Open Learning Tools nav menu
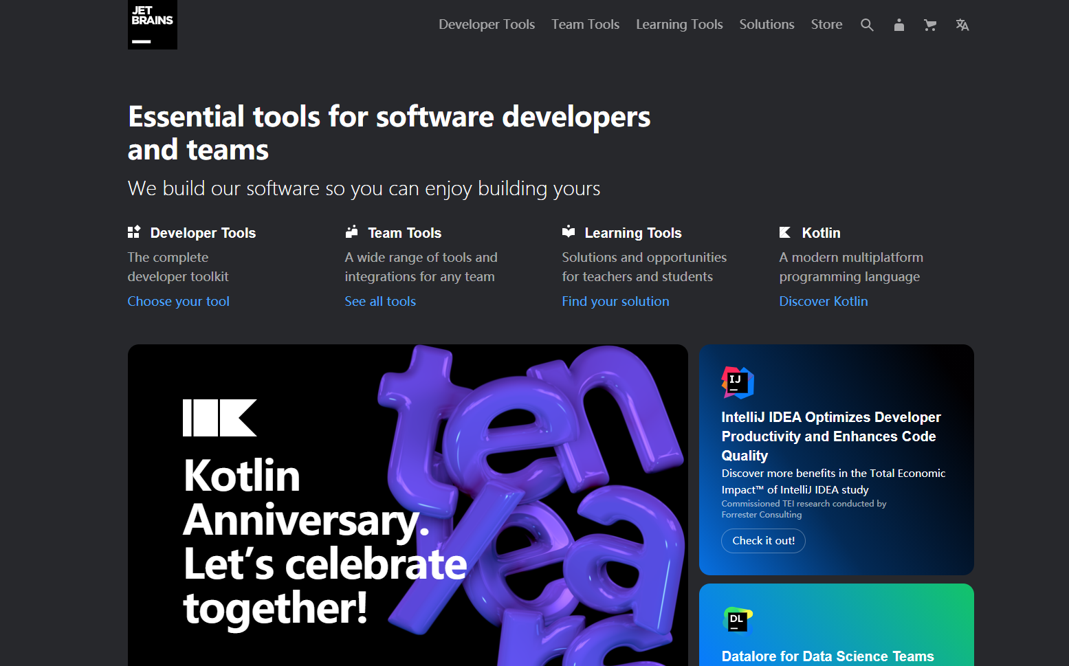 click(679, 24)
